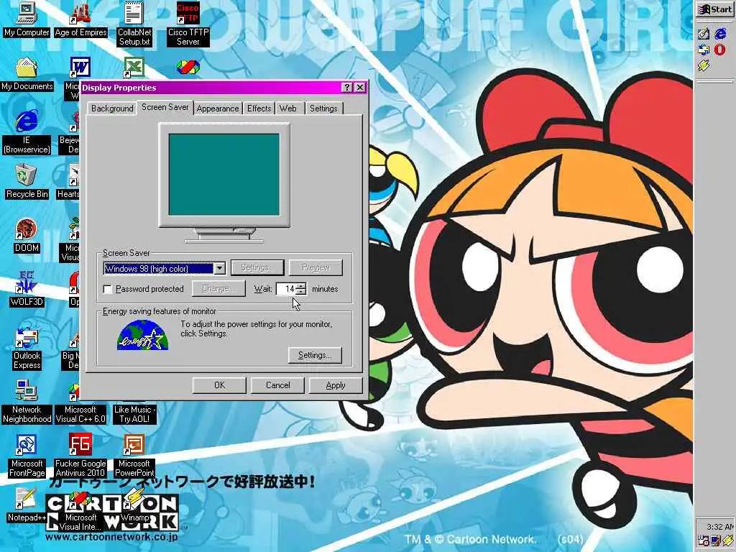Launch the Microsoft PowerPoint shortcut
The height and width of the screenshot is (552, 736).
(134, 455)
